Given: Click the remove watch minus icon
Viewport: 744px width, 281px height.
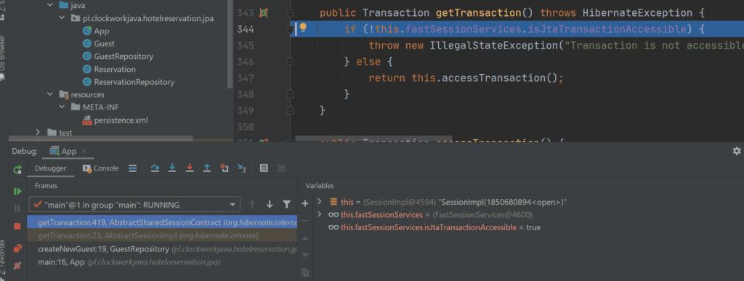Looking at the screenshot, I should click(x=305, y=220).
